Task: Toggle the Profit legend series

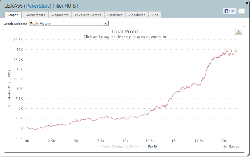Action: click(x=149, y=147)
